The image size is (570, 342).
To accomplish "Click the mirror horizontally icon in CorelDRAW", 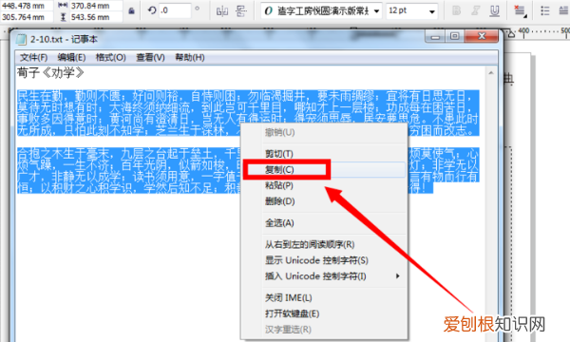I will point(222,10).
